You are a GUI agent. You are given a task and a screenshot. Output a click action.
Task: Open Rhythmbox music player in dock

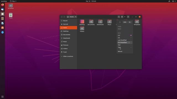[2, 18]
